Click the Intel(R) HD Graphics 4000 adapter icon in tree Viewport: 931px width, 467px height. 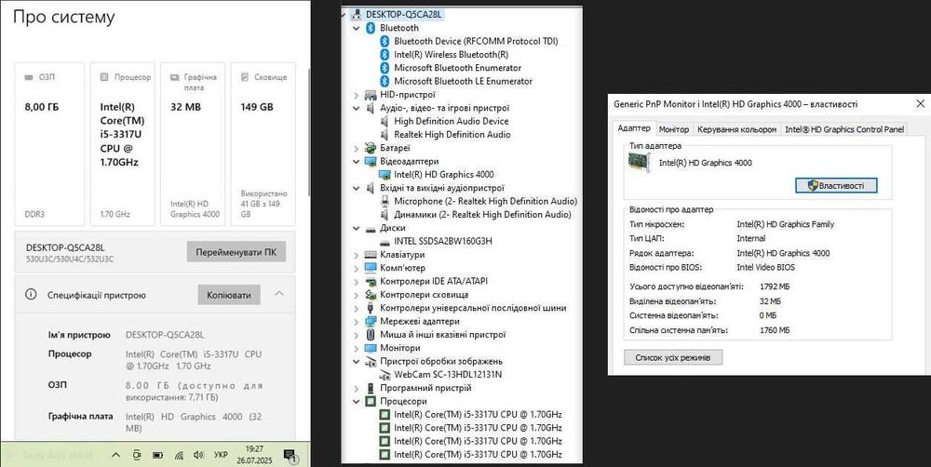pos(385,175)
